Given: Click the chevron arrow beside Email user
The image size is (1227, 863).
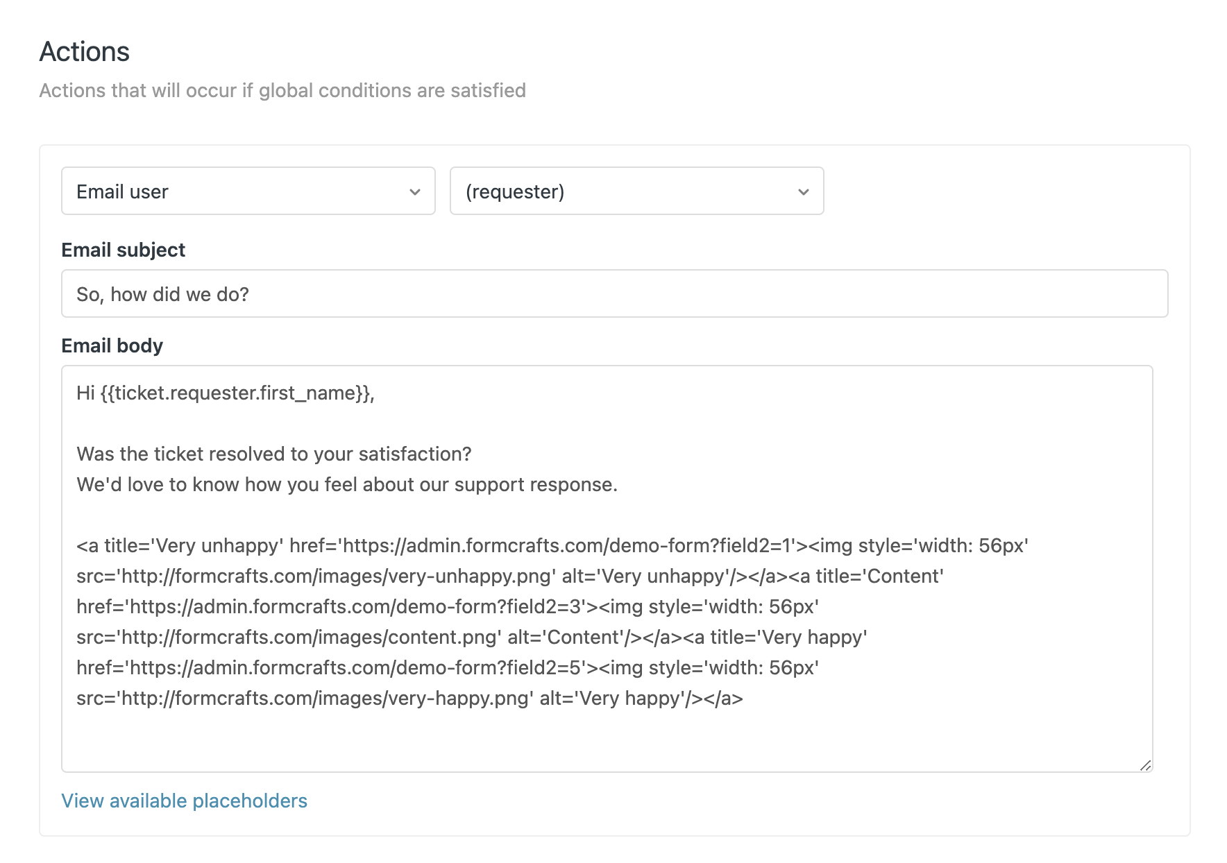Looking at the screenshot, I should pos(415,192).
